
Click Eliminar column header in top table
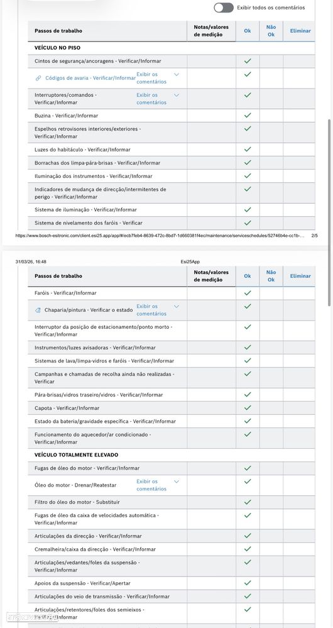[x=300, y=30]
